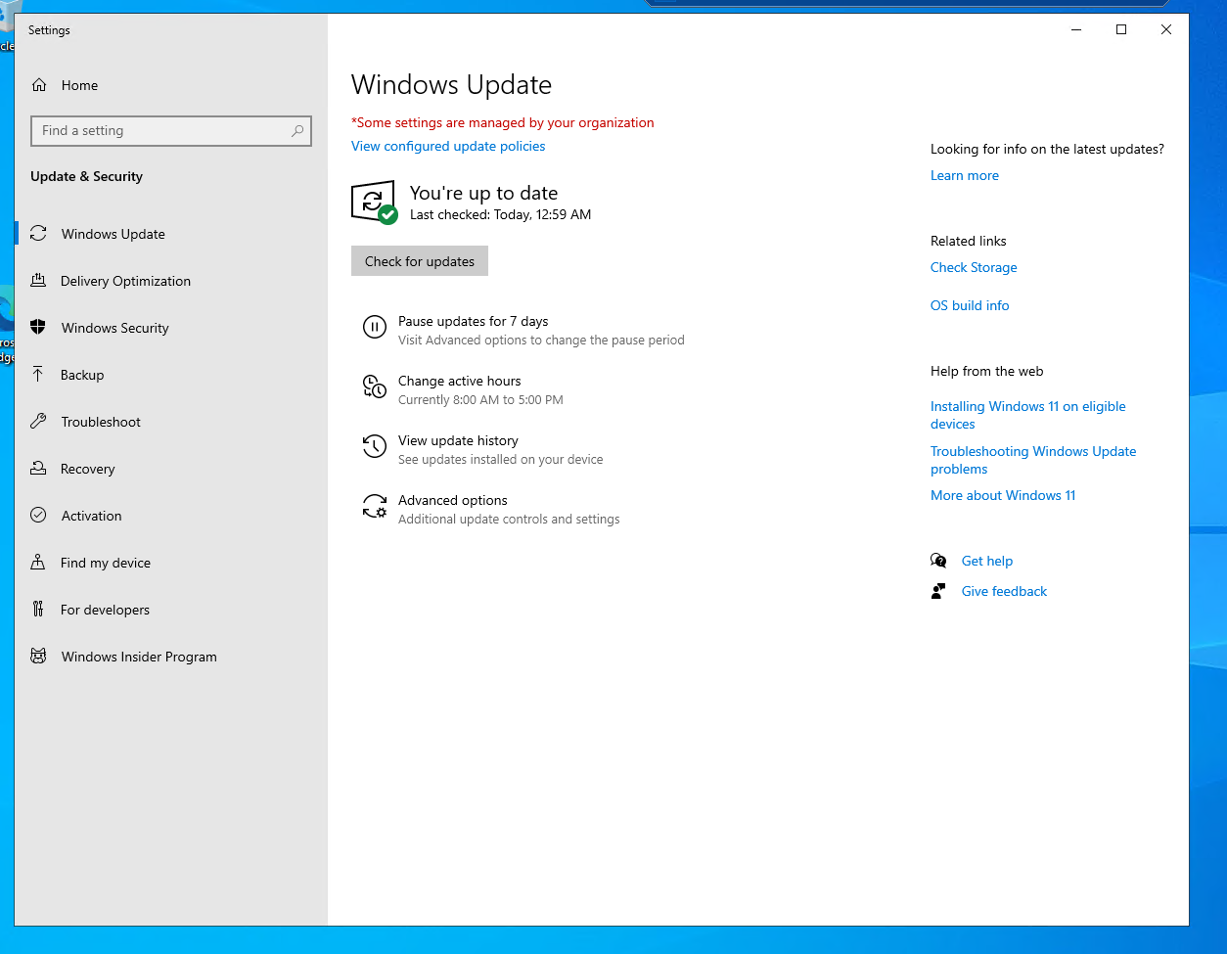This screenshot has height=954, width=1227.
Task: Click the Find a setting search box
Action: point(171,131)
